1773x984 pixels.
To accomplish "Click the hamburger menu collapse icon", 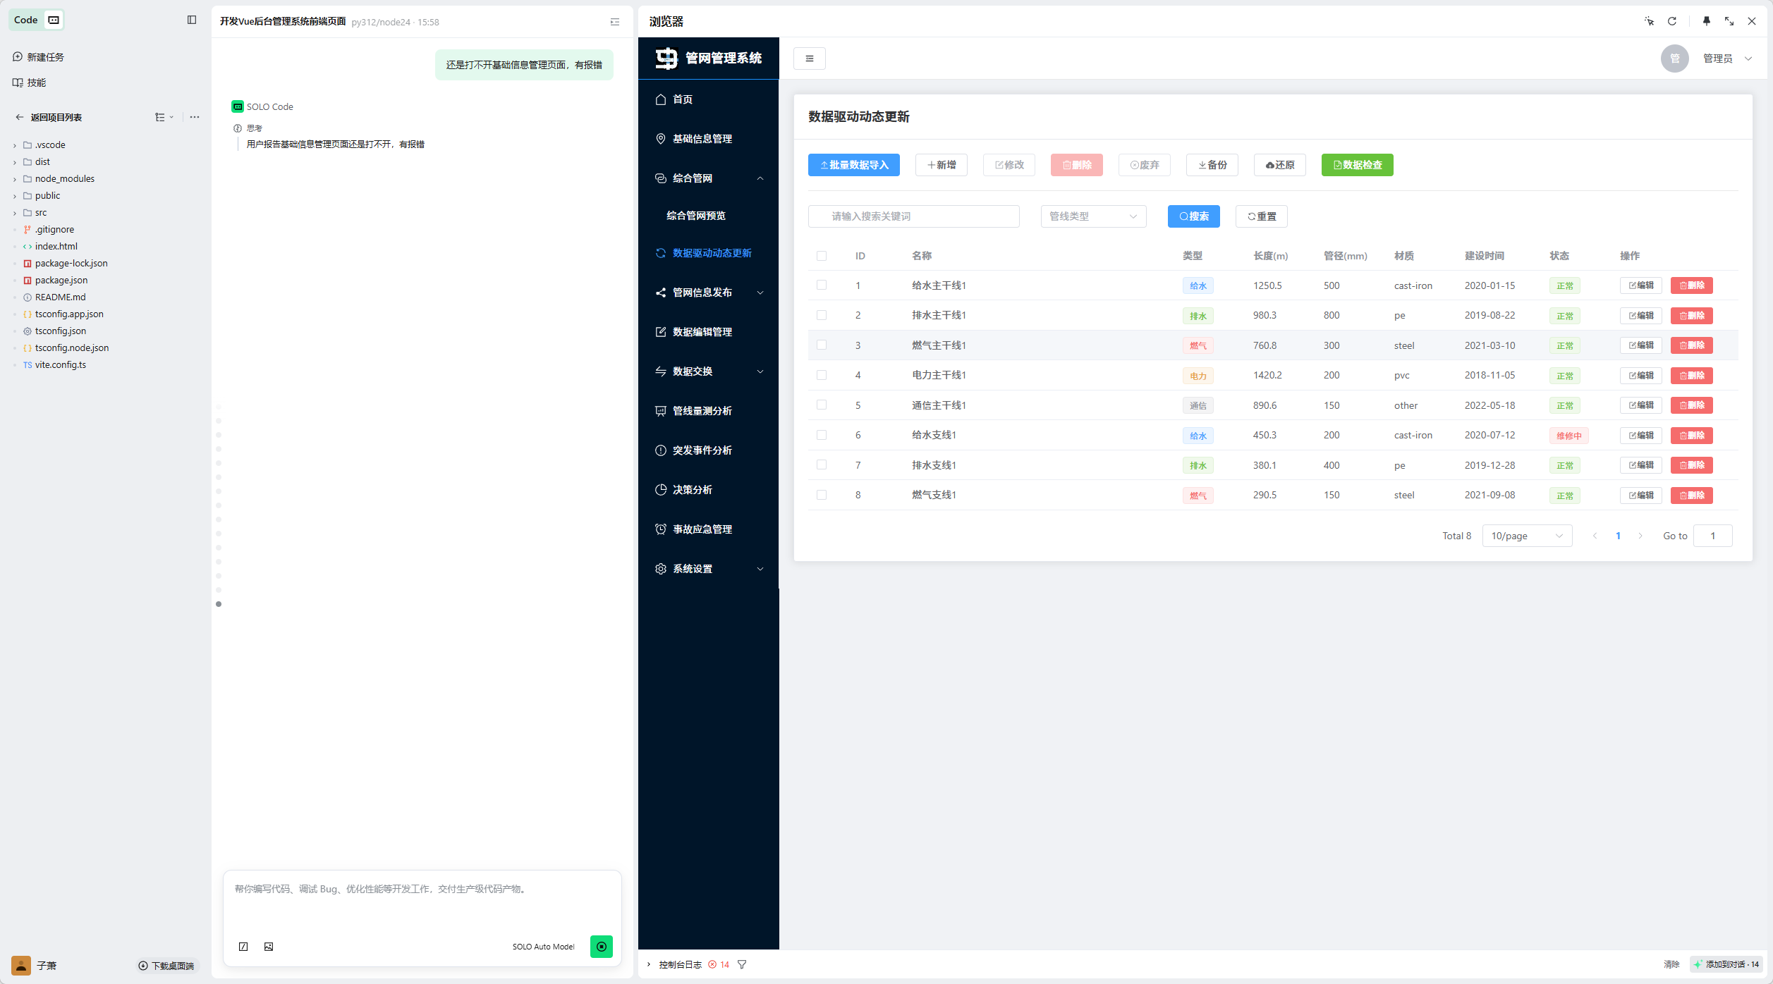I will (809, 59).
